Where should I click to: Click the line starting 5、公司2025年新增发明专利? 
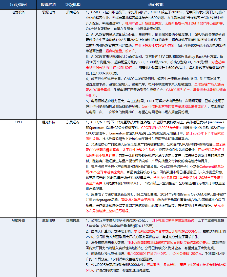156,265
